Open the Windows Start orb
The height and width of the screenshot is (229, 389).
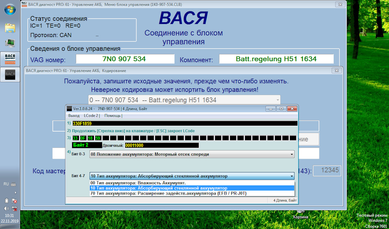(10, 10)
